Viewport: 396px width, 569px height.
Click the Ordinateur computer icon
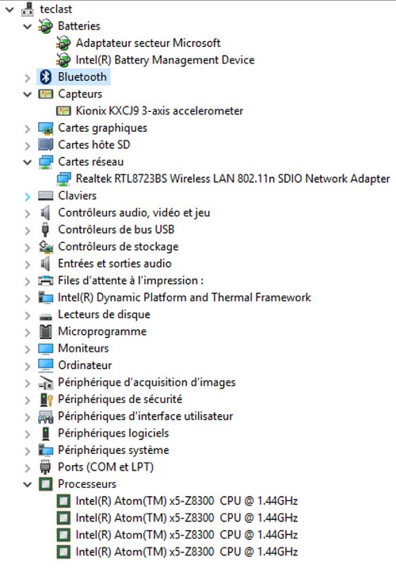pos(46,366)
